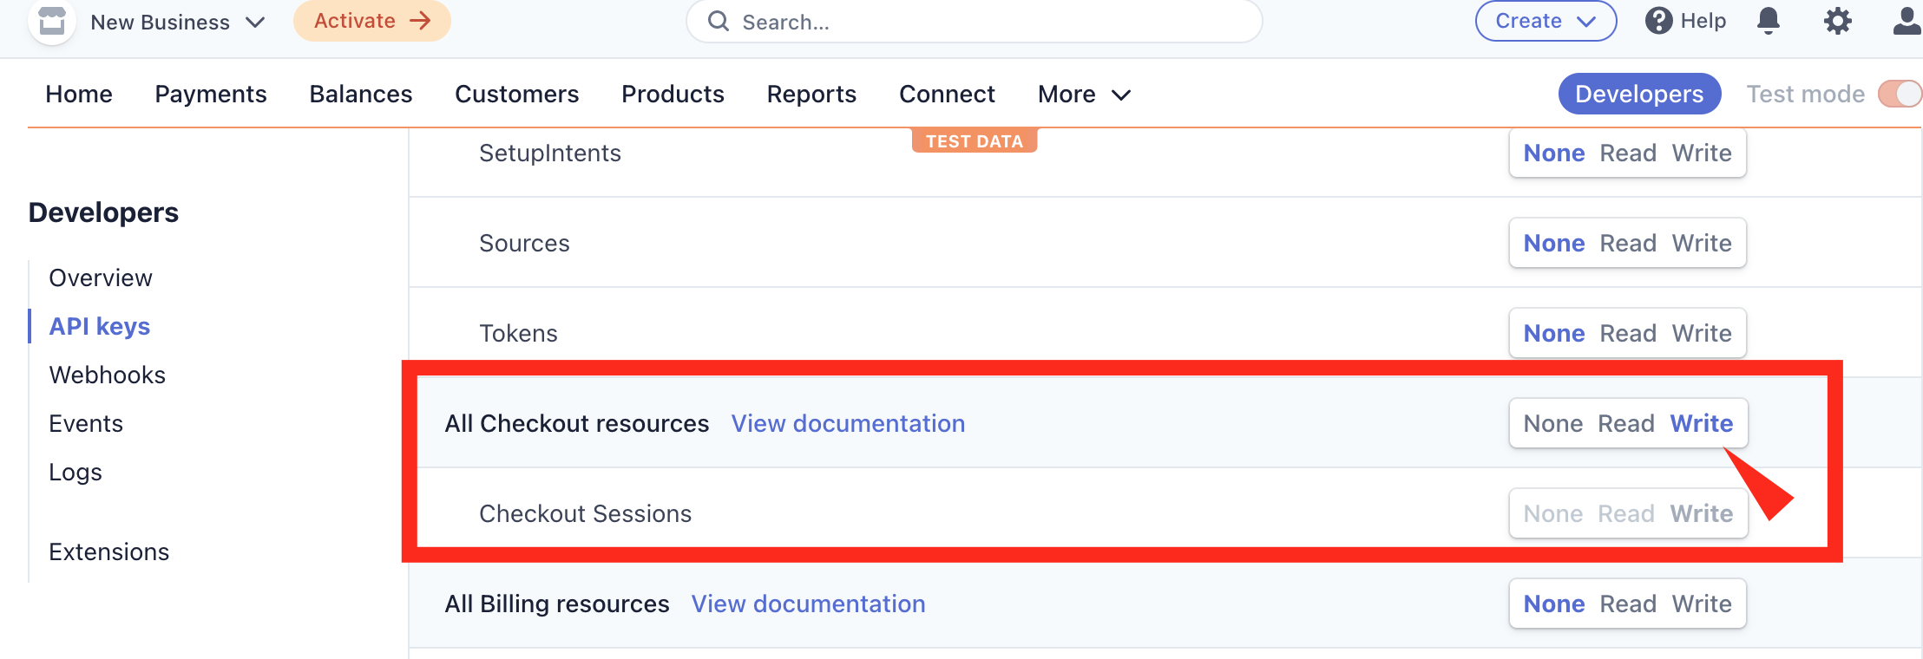Set Tokens permission to Write
1923x659 pixels.
[x=1702, y=333]
